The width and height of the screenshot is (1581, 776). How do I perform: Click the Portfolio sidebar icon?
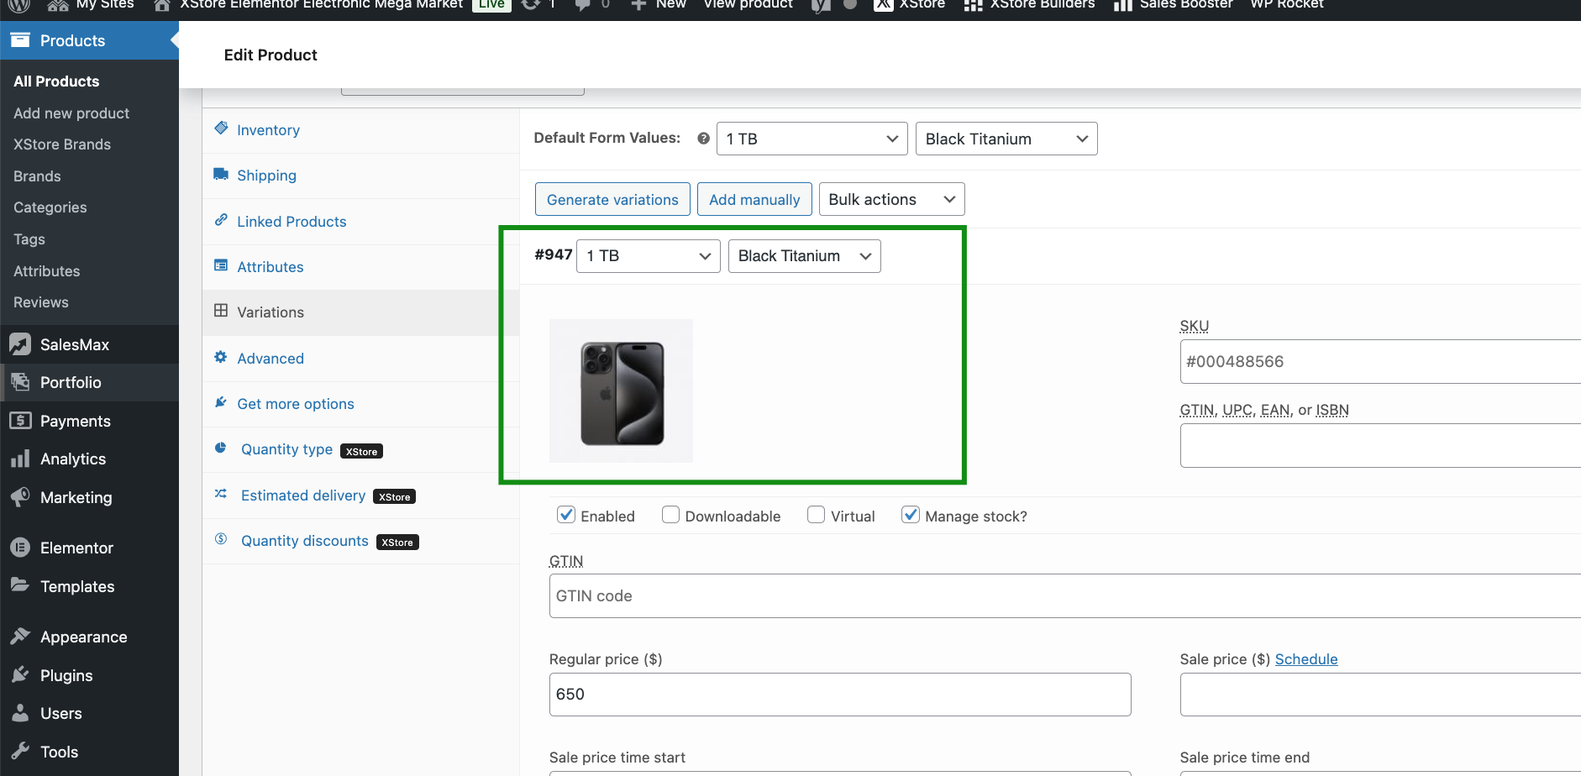pos(20,382)
